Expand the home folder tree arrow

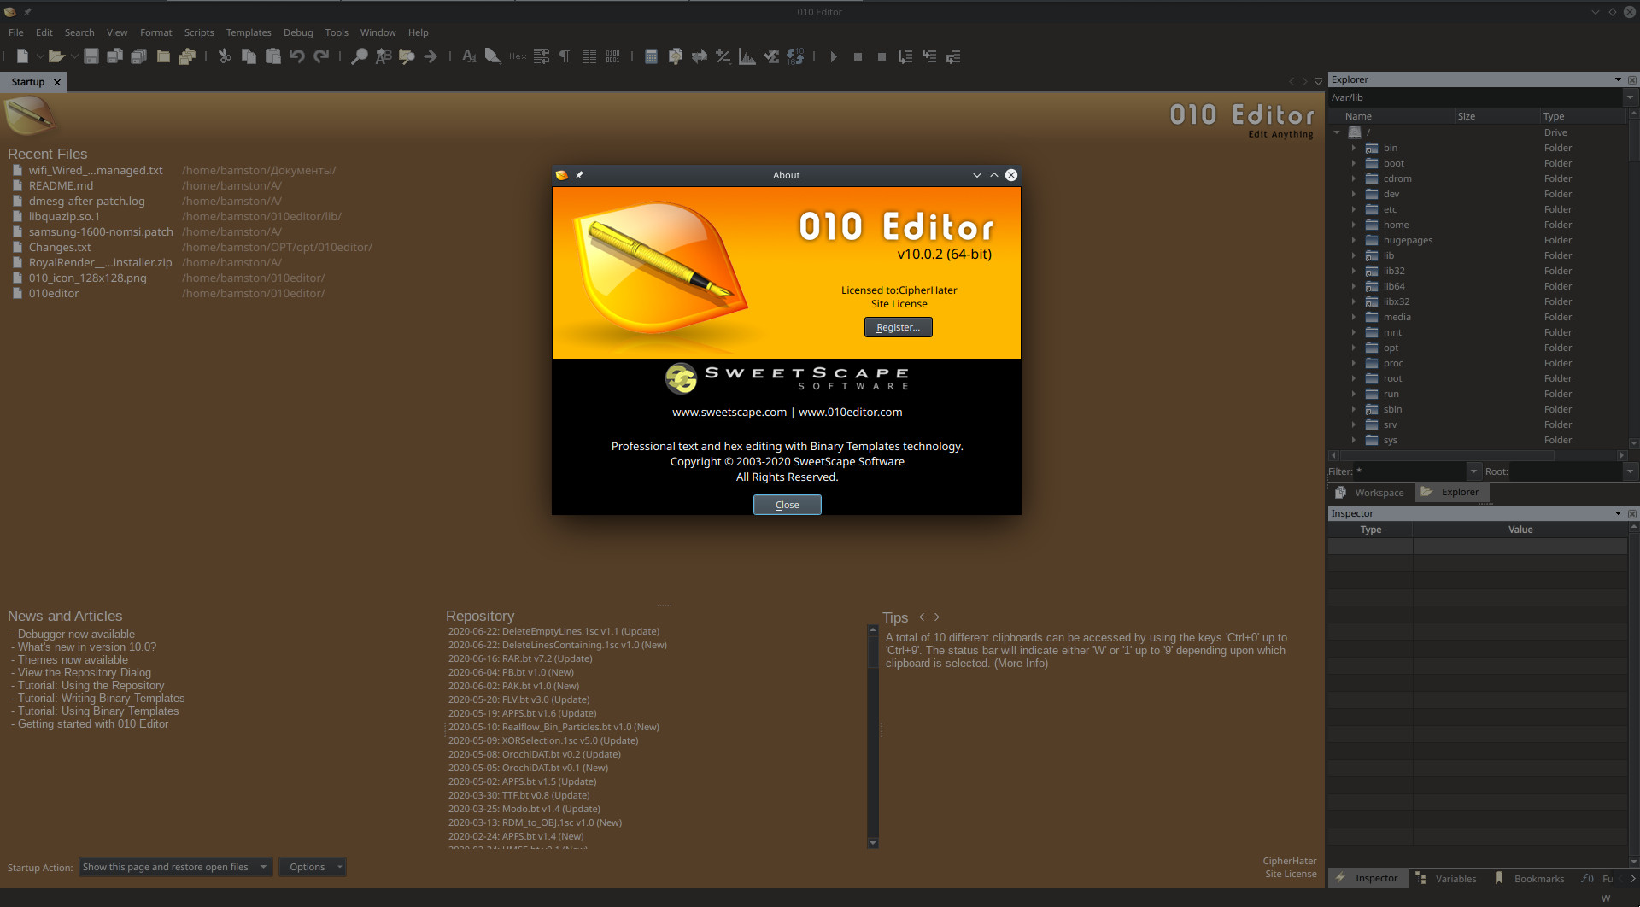pyautogui.click(x=1354, y=225)
